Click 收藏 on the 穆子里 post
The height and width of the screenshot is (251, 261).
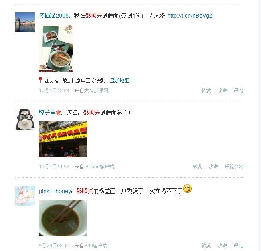[213, 167]
